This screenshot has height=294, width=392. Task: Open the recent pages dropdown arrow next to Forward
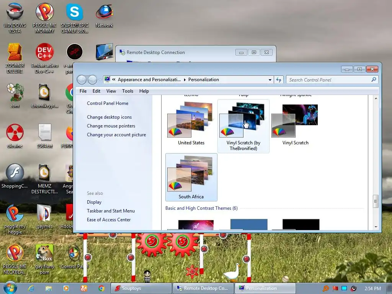pyautogui.click(x=100, y=80)
